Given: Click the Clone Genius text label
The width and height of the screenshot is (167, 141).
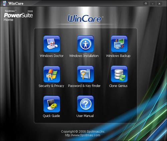Looking at the screenshot, I should [118, 86].
